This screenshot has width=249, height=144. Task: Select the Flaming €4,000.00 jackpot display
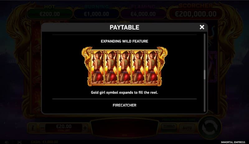click(x=143, y=12)
